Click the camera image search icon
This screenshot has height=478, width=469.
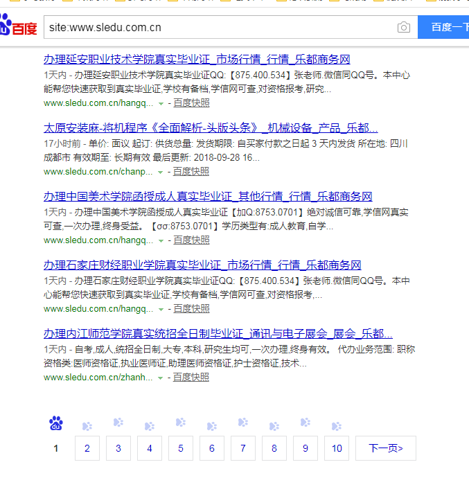click(403, 28)
